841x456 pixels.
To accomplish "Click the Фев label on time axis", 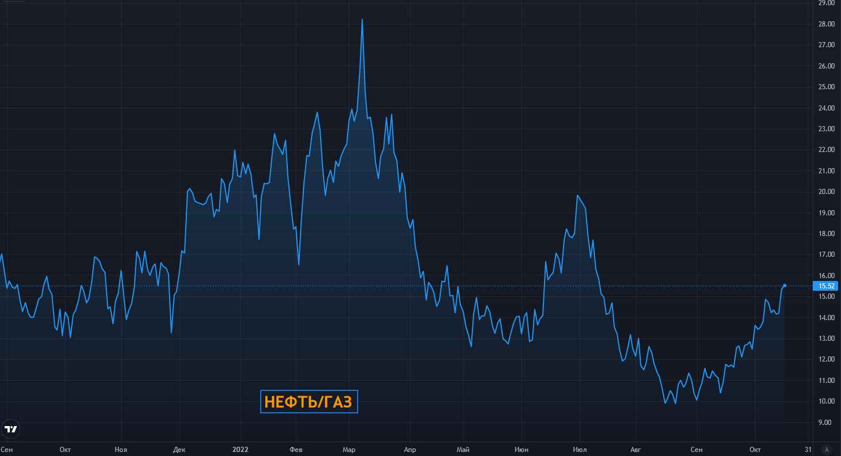I will tap(296, 449).
